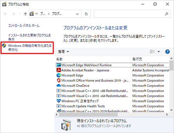Select the Microsoft OneDrive entry

(x=76, y=86)
